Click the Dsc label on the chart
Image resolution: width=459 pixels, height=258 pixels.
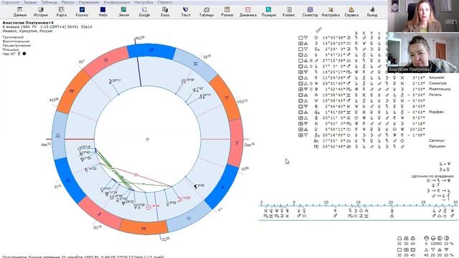click(x=250, y=145)
